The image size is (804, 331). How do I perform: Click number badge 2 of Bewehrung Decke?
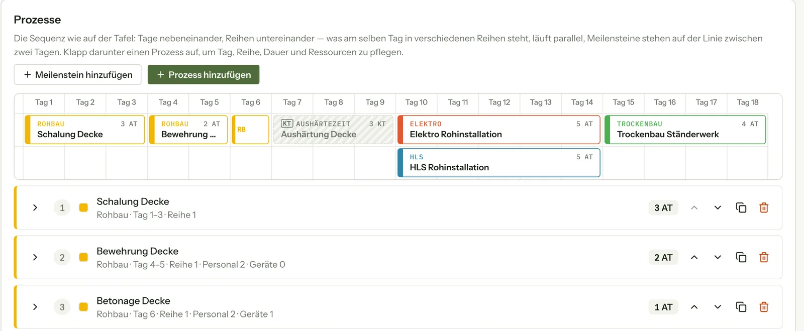pyautogui.click(x=62, y=257)
